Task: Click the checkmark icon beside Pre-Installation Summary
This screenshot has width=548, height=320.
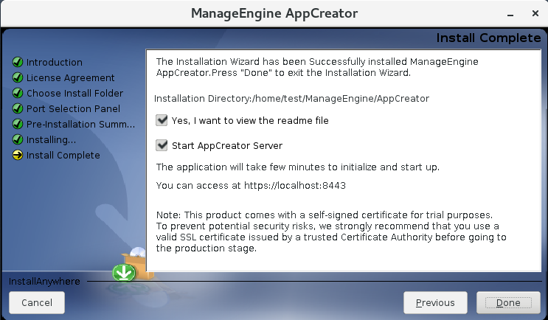Action: 18,124
